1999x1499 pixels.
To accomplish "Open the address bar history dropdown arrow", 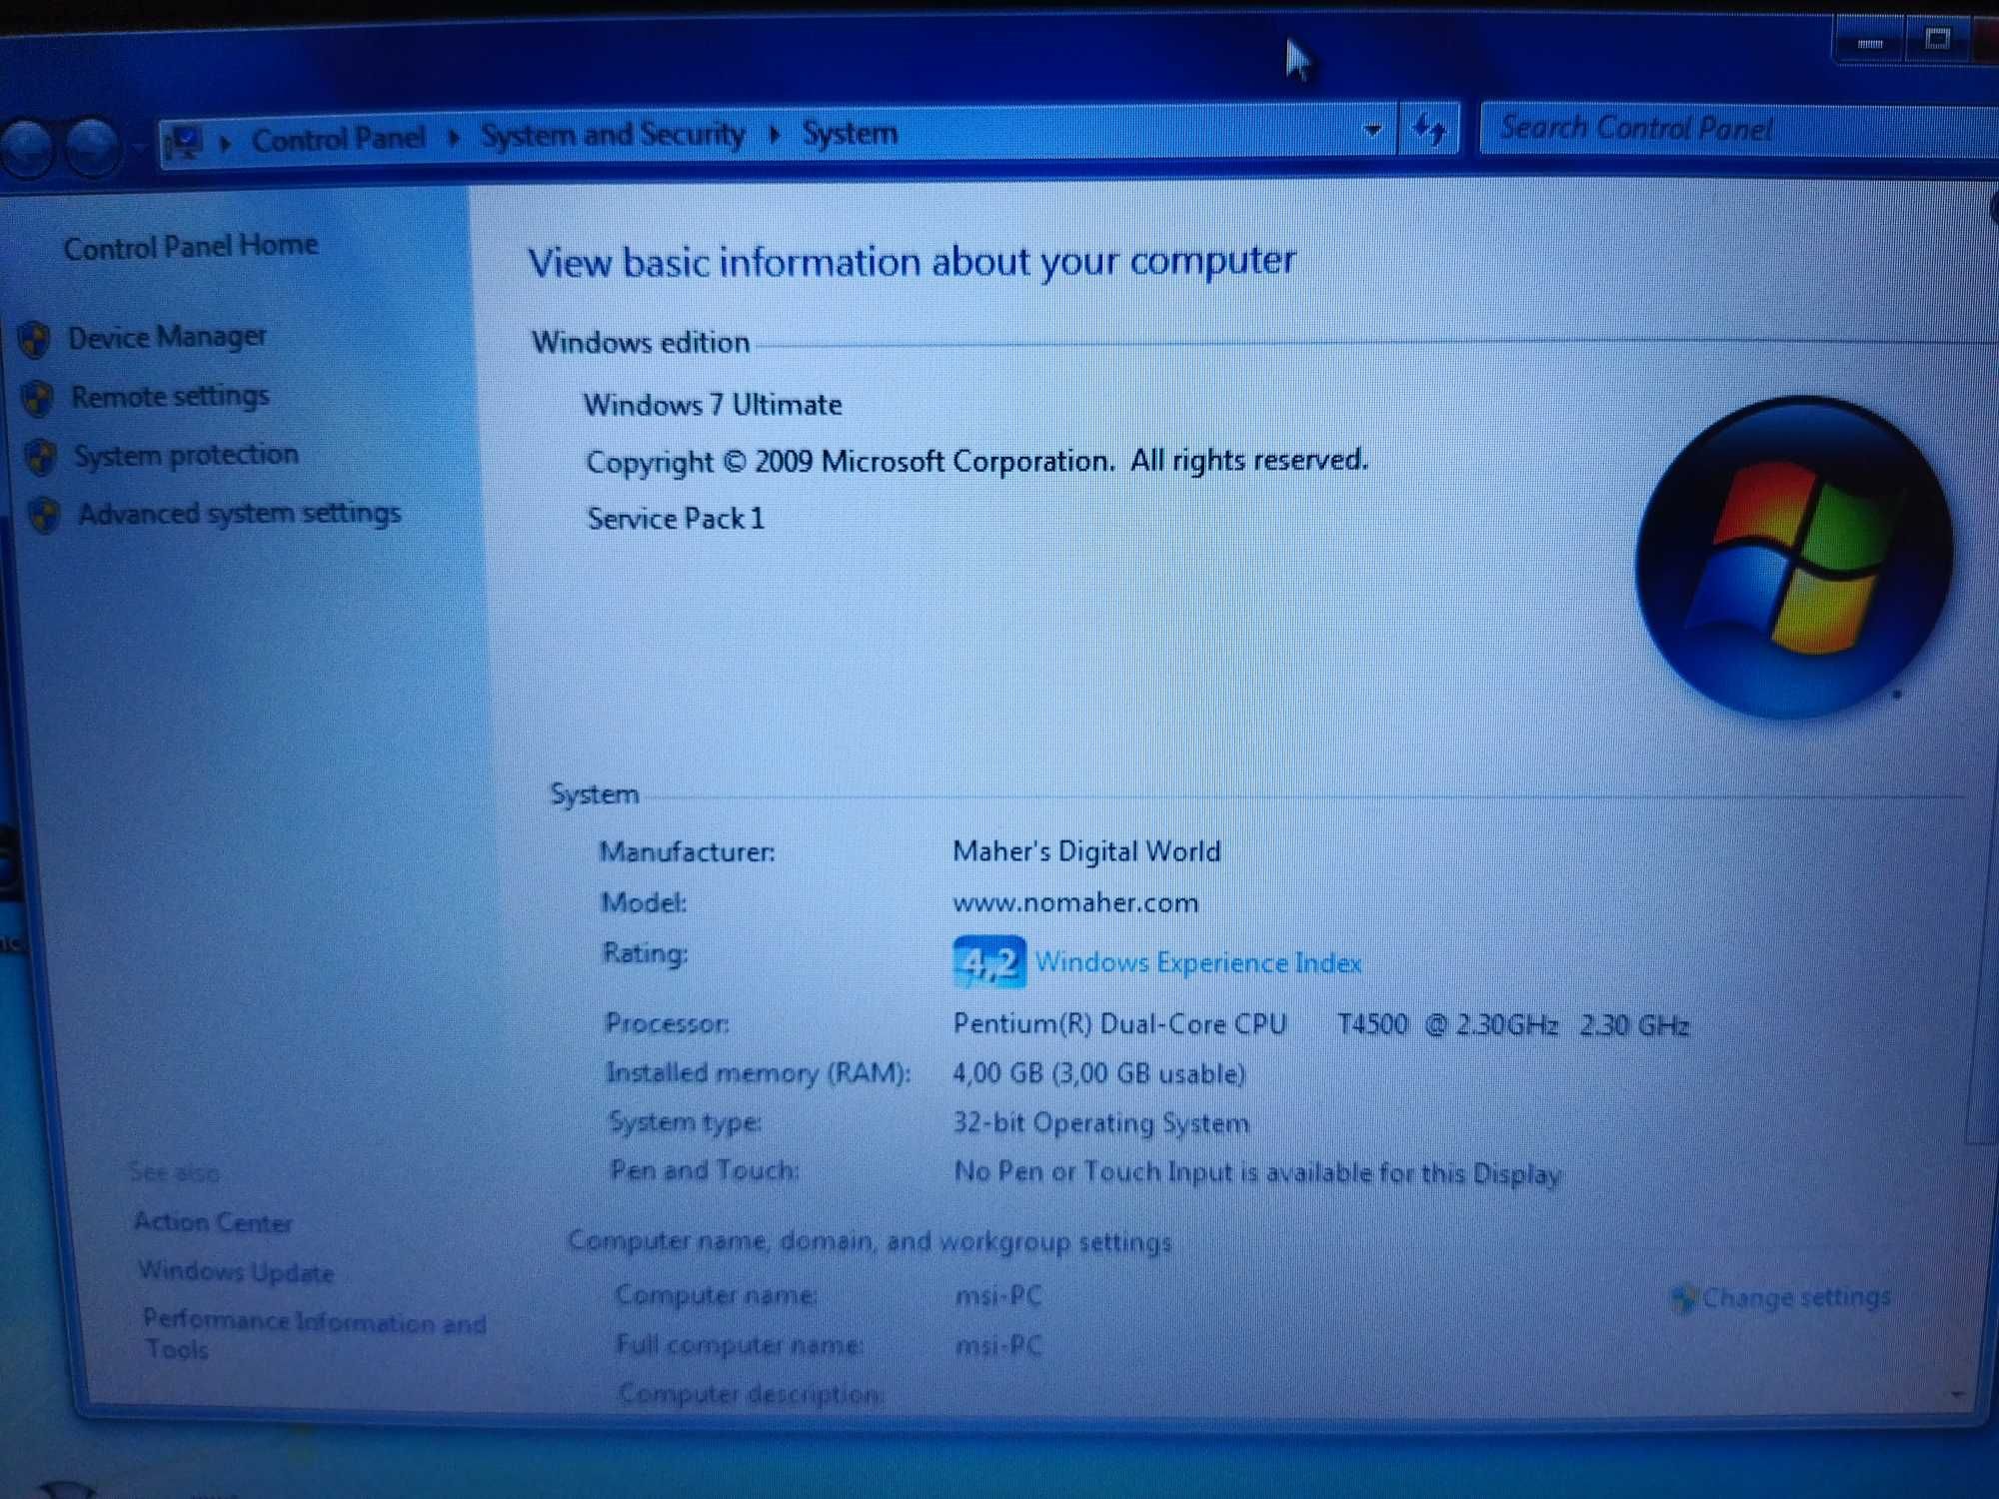I will pos(1372,131).
